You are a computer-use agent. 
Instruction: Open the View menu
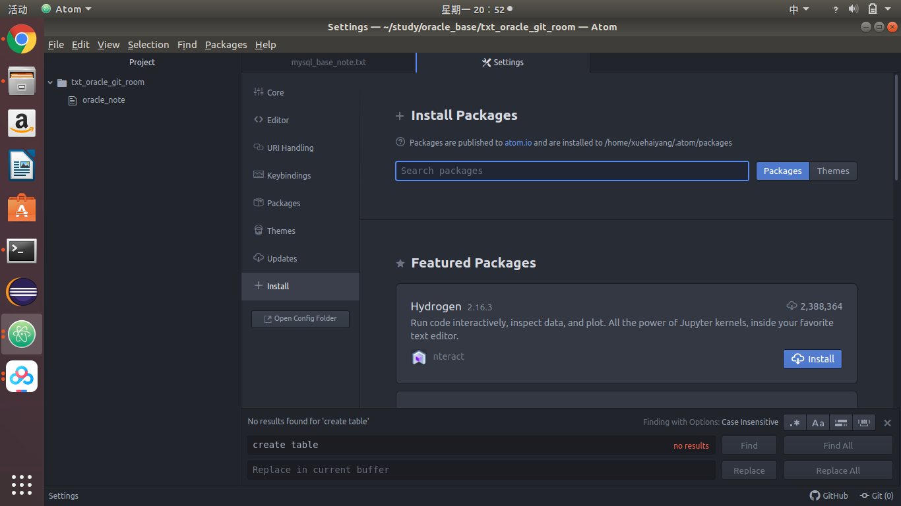pyautogui.click(x=108, y=45)
